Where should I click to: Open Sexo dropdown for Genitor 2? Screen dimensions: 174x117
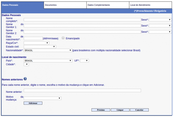(x=160, y=32)
